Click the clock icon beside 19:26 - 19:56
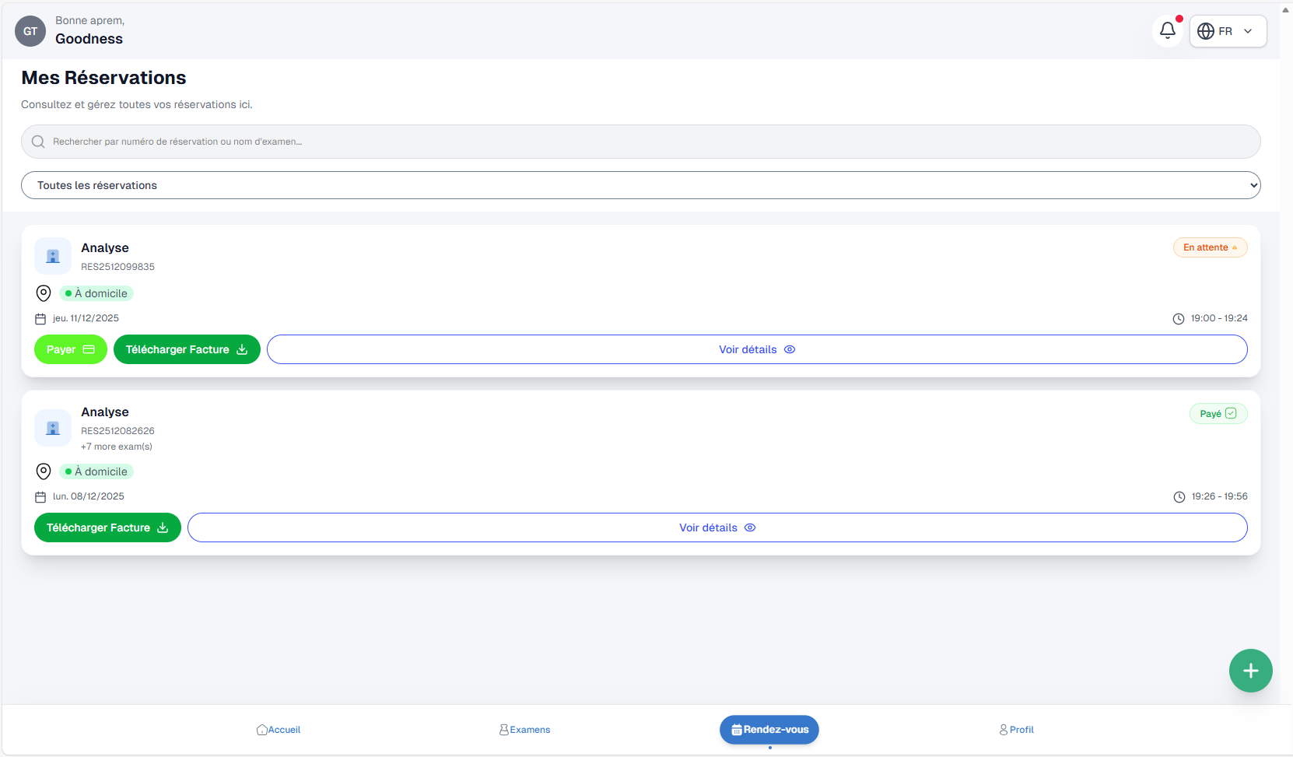 point(1179,497)
